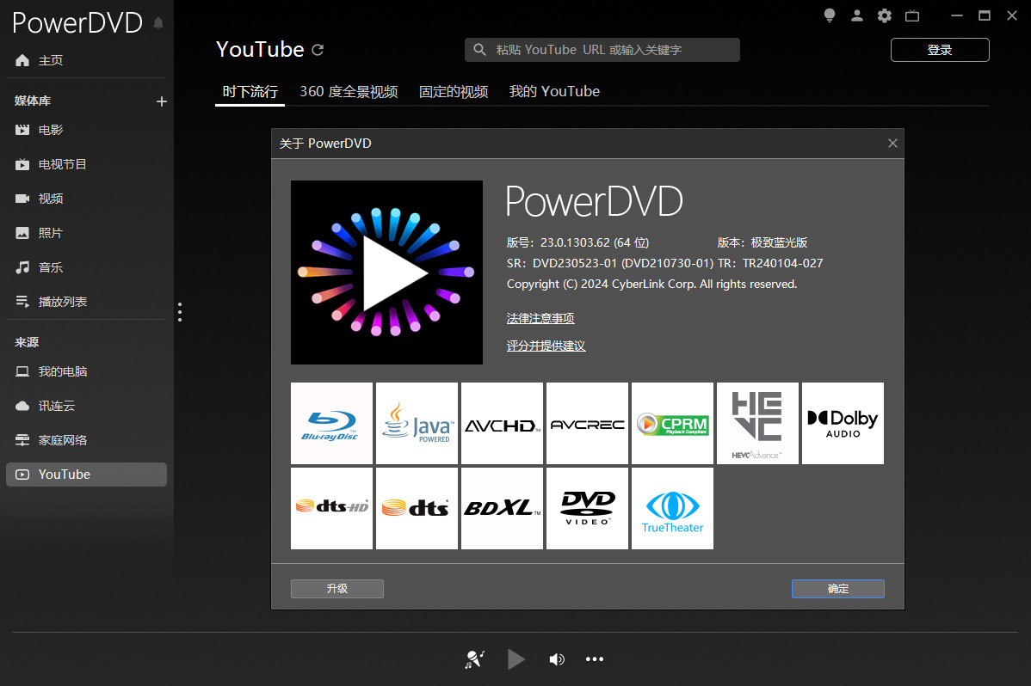Viewport: 1031px width, 686px height.
Task: Click the lightbulb tips icon
Action: (x=830, y=15)
